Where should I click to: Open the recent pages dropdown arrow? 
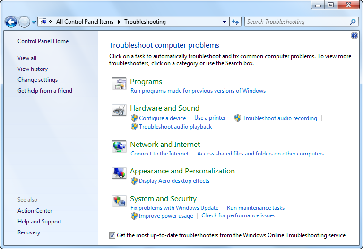34,22
